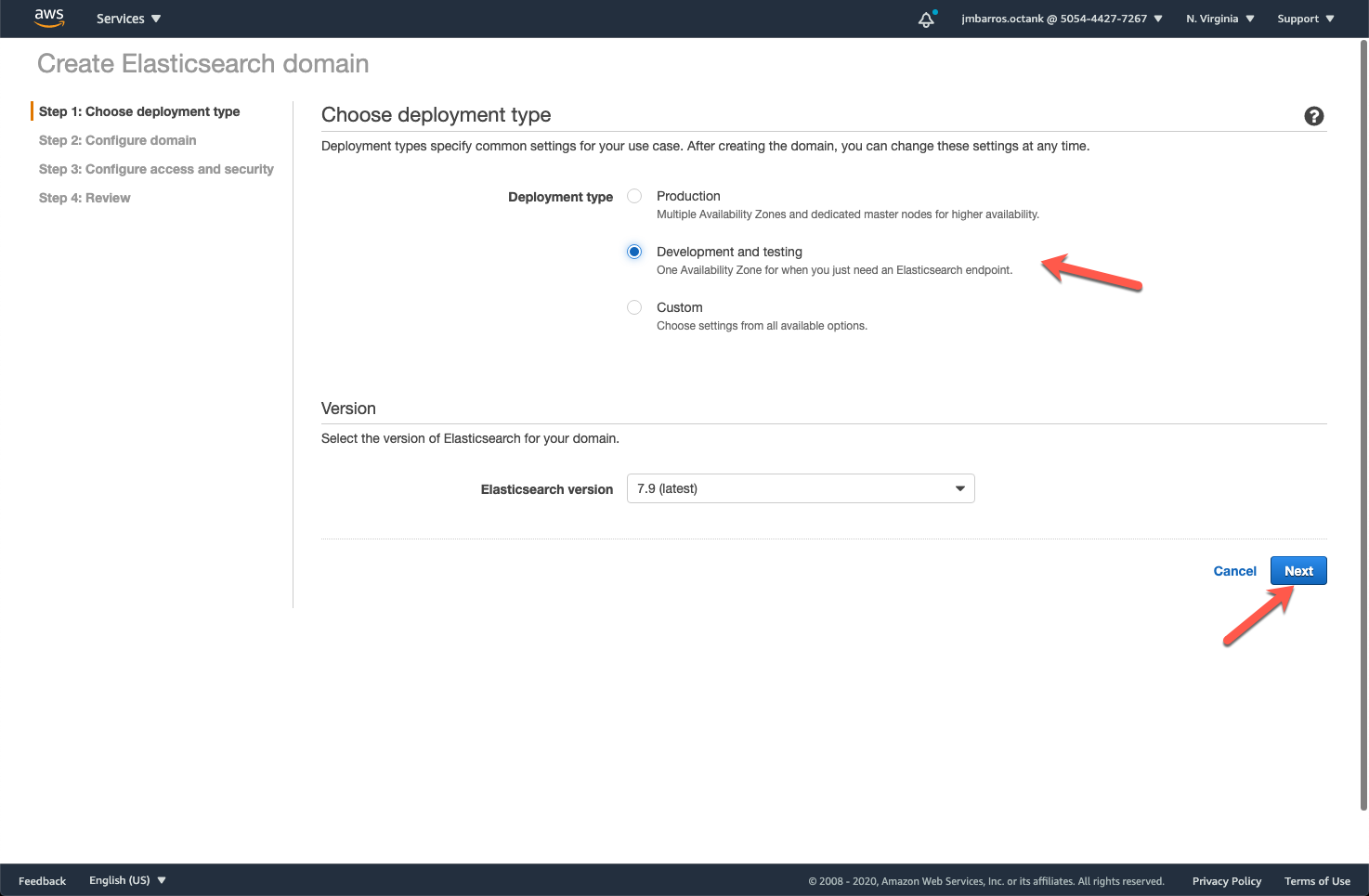Click the 'Choose settings from all available options' text
The height and width of the screenshot is (896, 1369).
pyautogui.click(x=763, y=326)
